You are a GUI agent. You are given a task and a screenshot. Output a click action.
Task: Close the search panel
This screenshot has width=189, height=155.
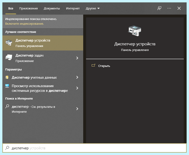coord(179,8)
